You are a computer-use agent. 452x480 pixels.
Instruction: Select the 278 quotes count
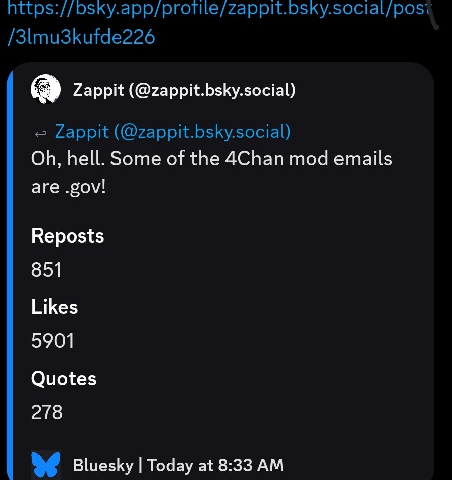pos(46,412)
